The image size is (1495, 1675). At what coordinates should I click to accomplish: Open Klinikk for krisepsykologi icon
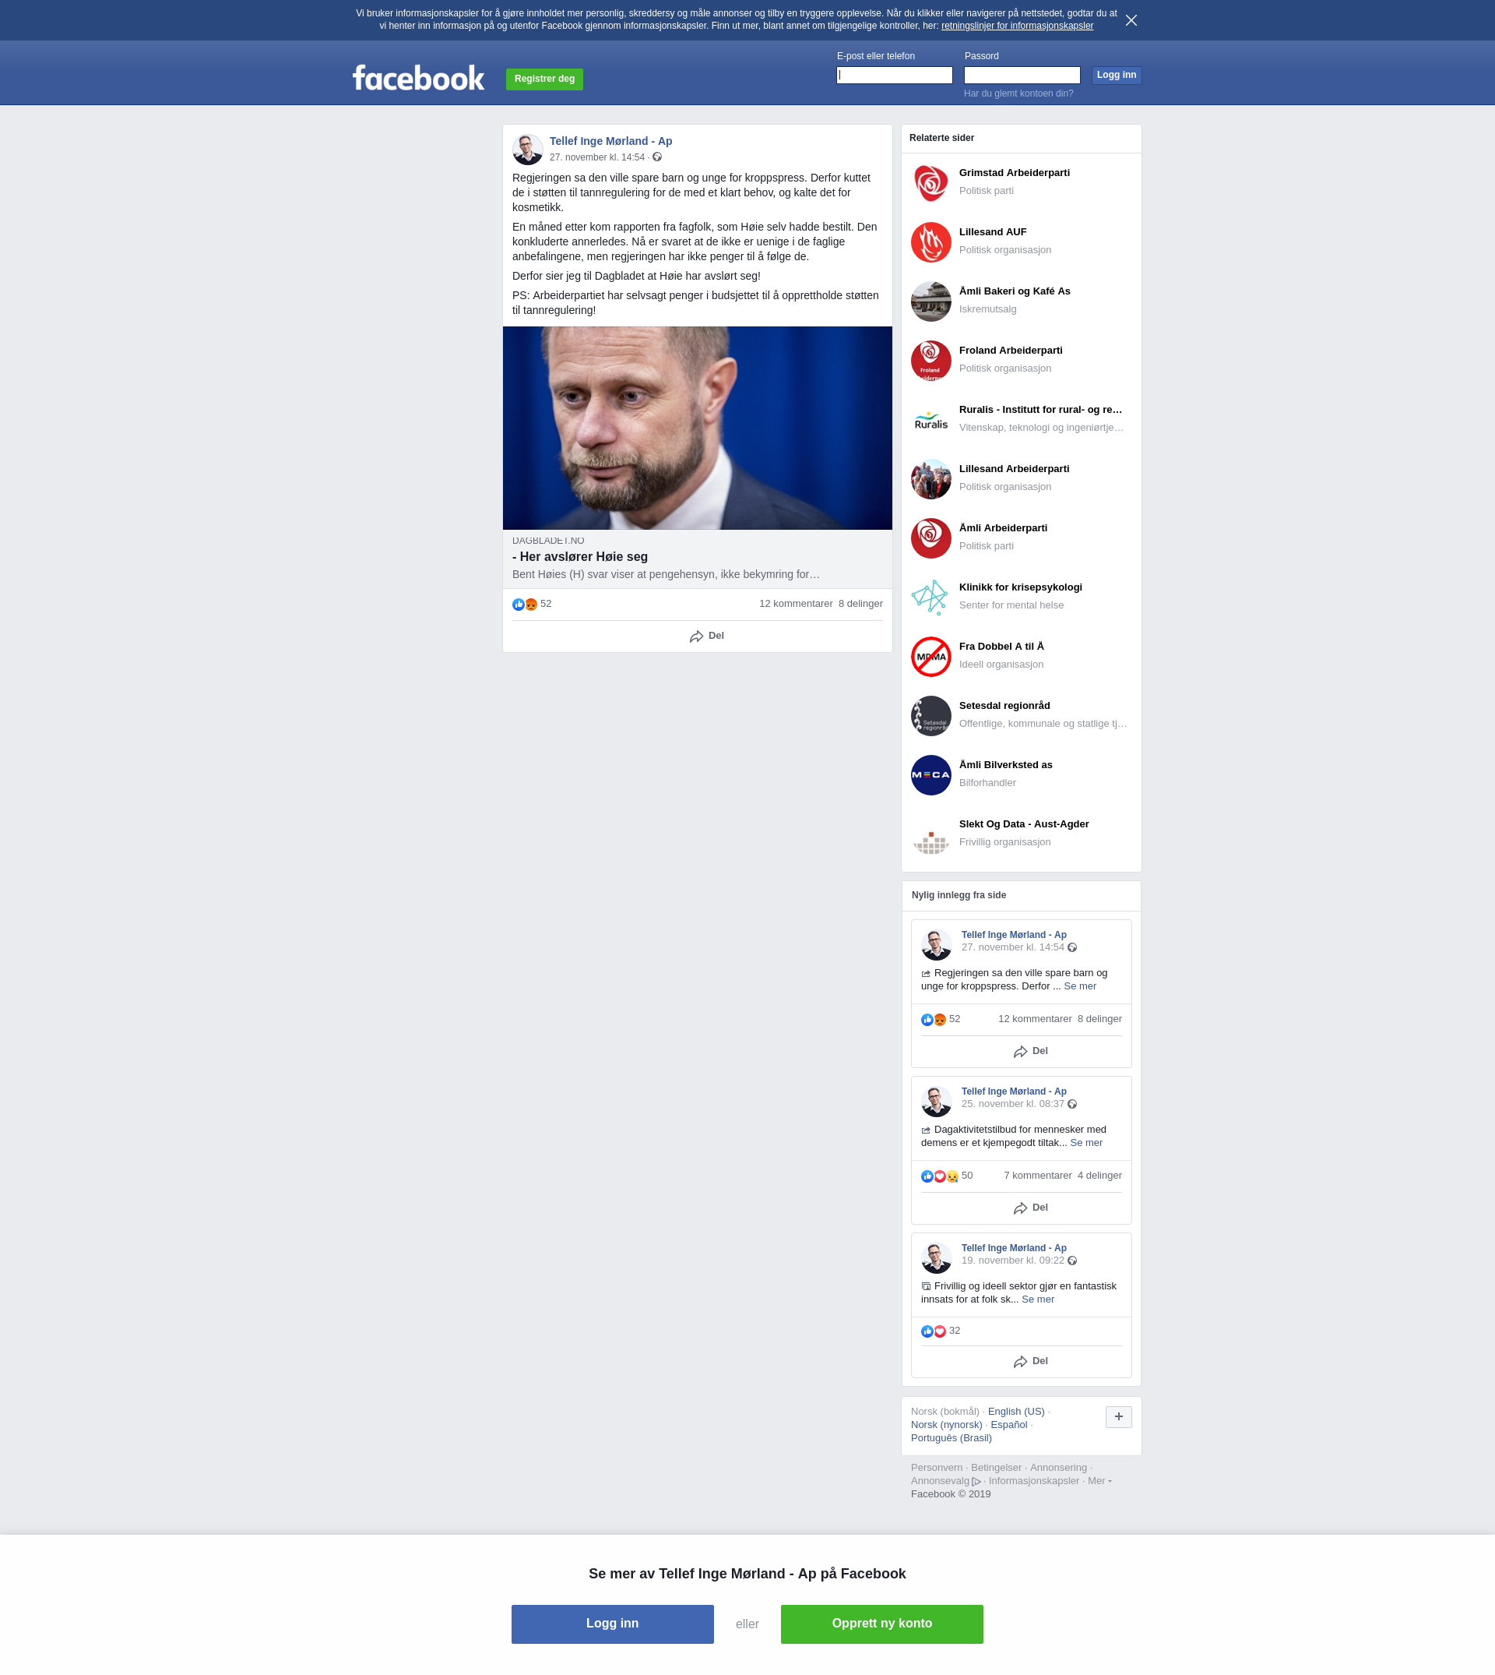click(x=930, y=598)
